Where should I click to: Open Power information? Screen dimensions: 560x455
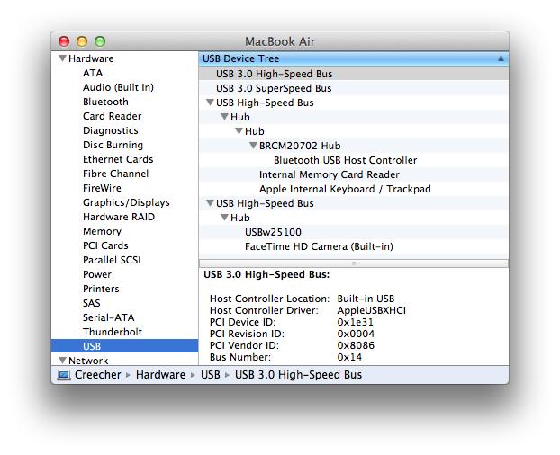pos(97,274)
